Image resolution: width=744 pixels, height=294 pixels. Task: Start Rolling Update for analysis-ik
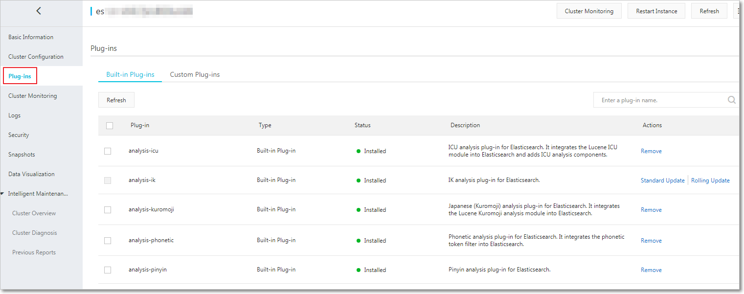[710, 181]
